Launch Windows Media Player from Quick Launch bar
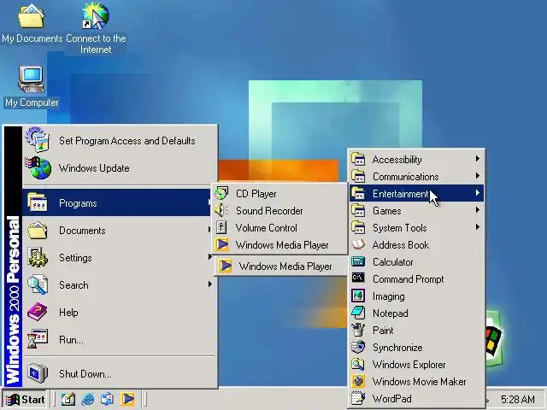 pos(127,399)
